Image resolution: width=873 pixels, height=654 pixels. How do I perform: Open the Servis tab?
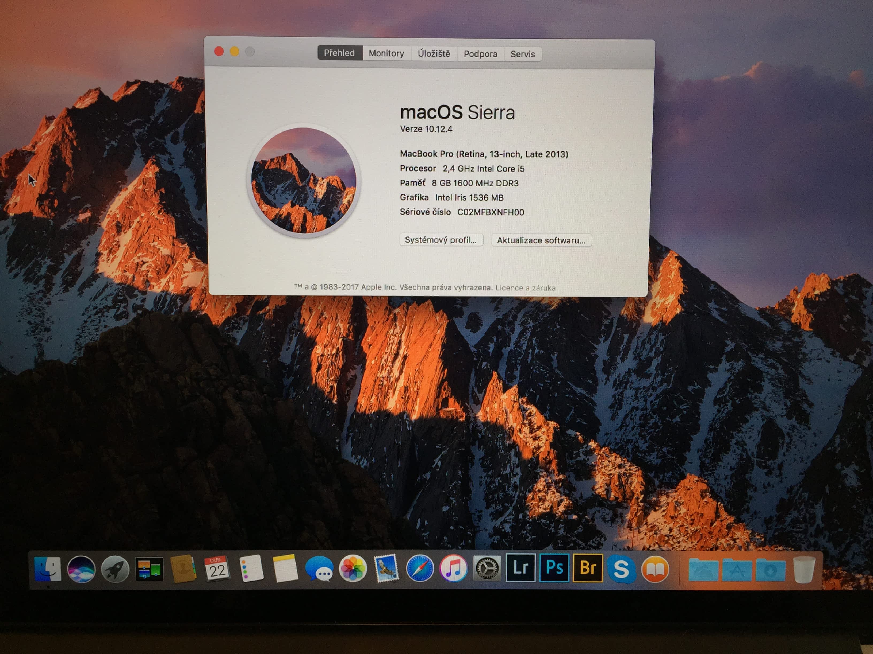(522, 54)
